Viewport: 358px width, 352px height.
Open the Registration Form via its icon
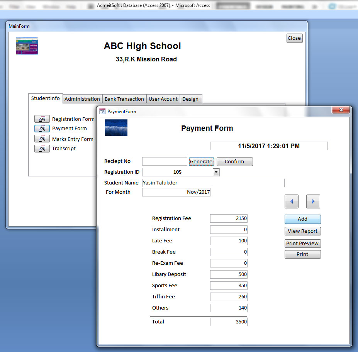[42, 119]
